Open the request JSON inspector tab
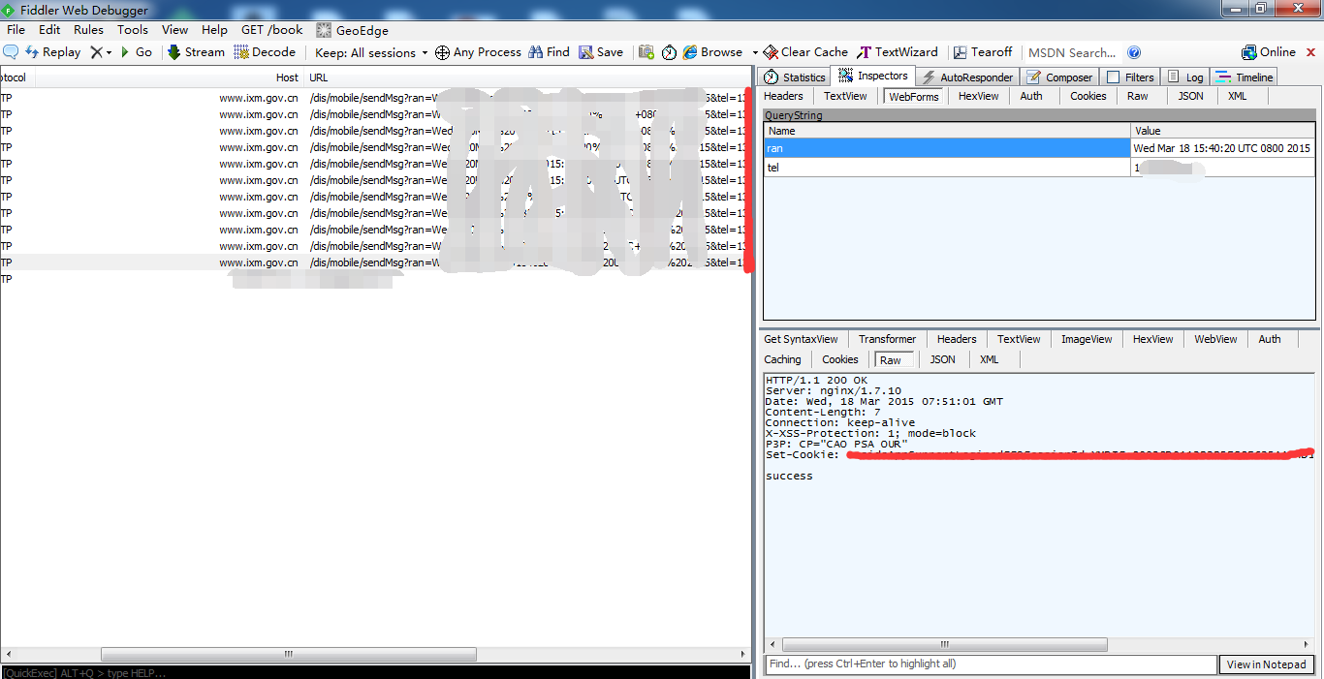Viewport: 1324px width, 679px height. [1190, 96]
